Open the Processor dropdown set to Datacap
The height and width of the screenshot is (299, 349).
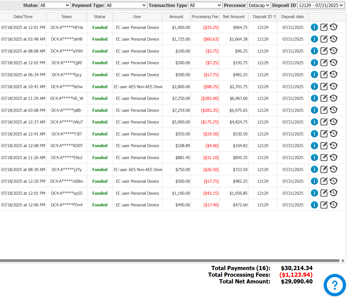pos(259,5)
